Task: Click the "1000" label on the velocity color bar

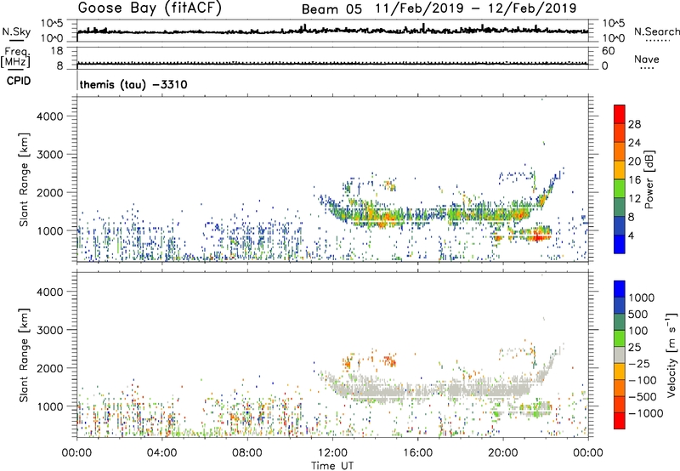Action: (641, 298)
